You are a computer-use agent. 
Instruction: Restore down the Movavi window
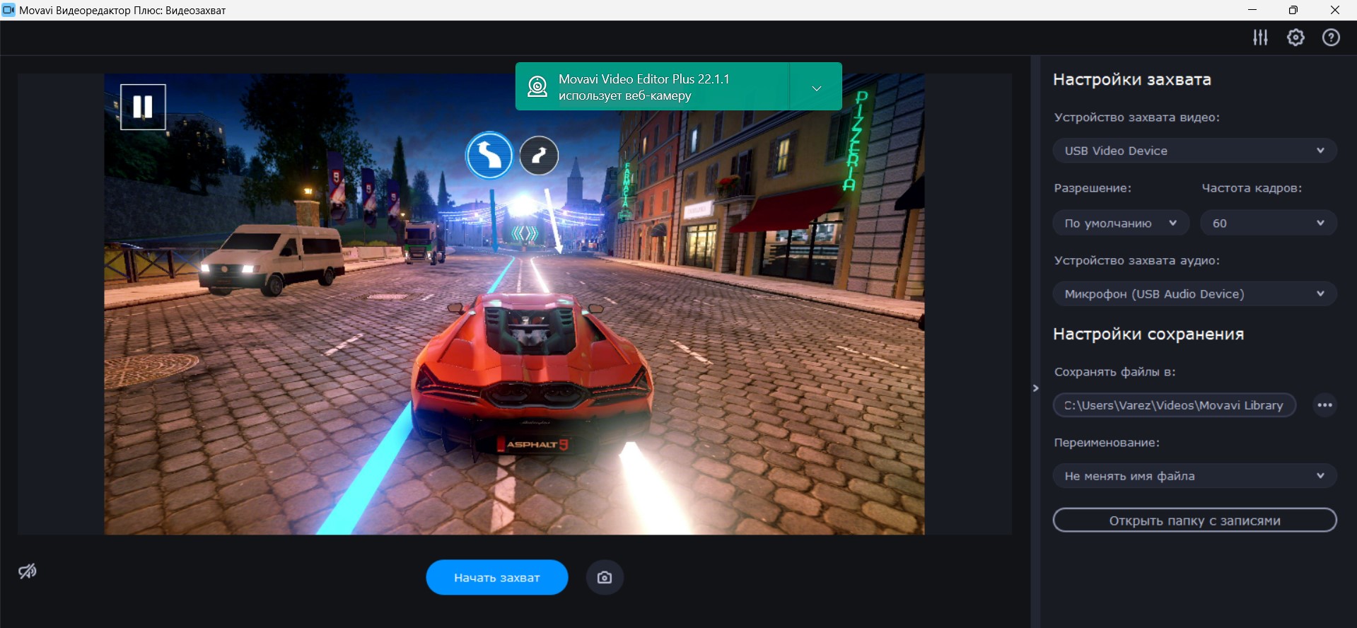pos(1293,10)
